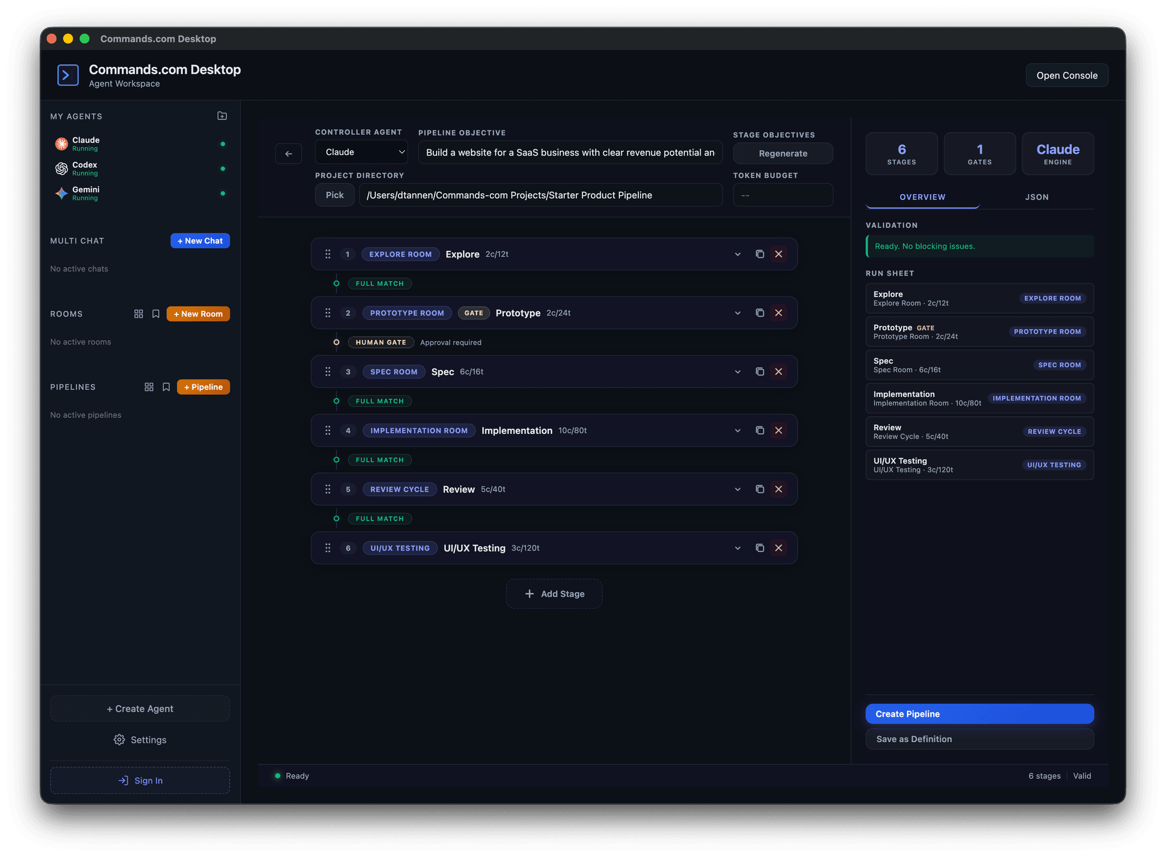Screen dimensions: 1166x857
Task: Open the Controller Agent dropdown
Action: click(362, 152)
